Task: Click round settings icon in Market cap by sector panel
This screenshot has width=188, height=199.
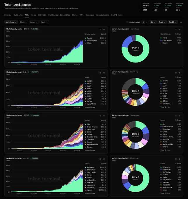Action: click(x=104, y=30)
